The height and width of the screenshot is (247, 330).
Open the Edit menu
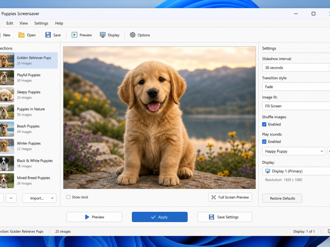9,23
